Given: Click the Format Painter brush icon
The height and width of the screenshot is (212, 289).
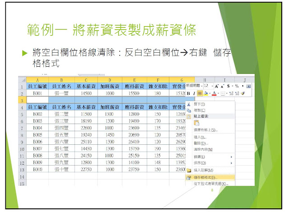Looking at the screenshot, I should (243, 93).
